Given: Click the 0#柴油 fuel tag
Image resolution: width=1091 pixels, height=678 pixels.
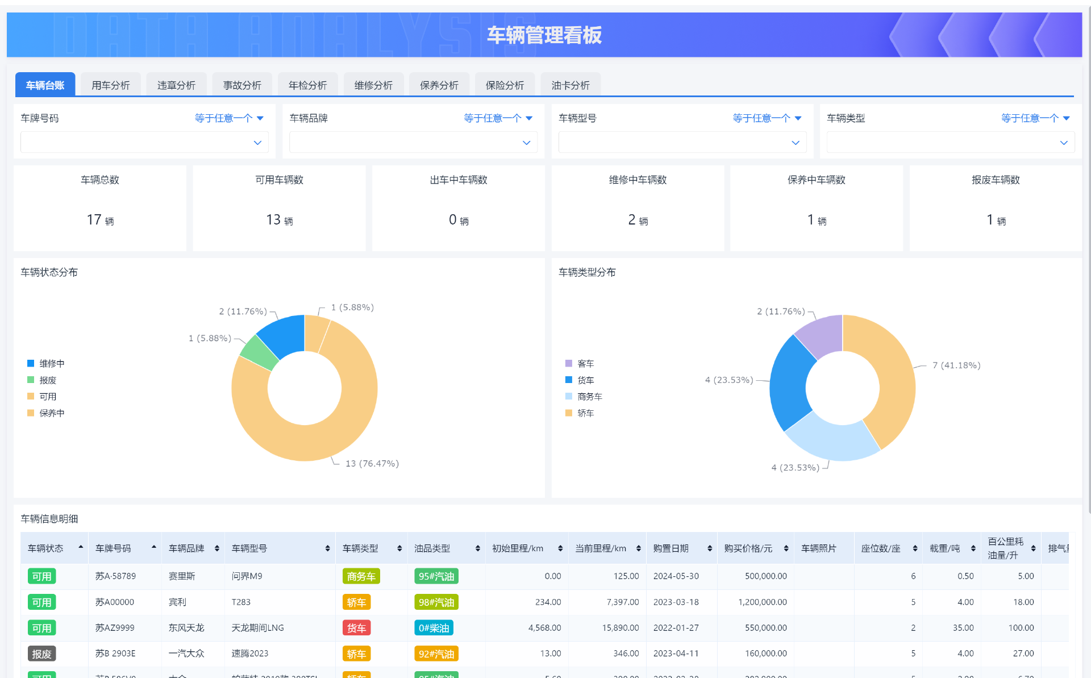Looking at the screenshot, I should tap(434, 628).
